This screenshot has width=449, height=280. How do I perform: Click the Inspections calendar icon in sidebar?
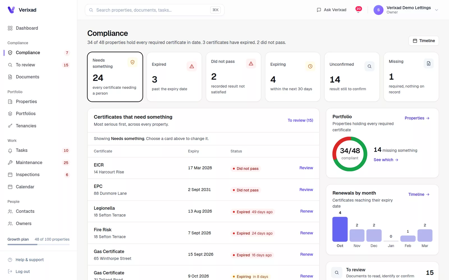pyautogui.click(x=10, y=175)
